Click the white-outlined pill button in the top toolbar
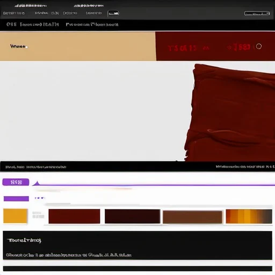 click(113, 13)
